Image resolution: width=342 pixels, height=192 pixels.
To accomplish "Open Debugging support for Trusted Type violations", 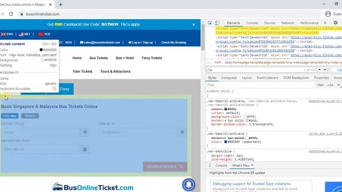I will click(x=252, y=183).
